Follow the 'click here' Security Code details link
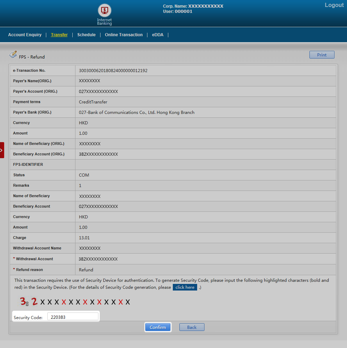The image size is (347, 348). [185, 287]
